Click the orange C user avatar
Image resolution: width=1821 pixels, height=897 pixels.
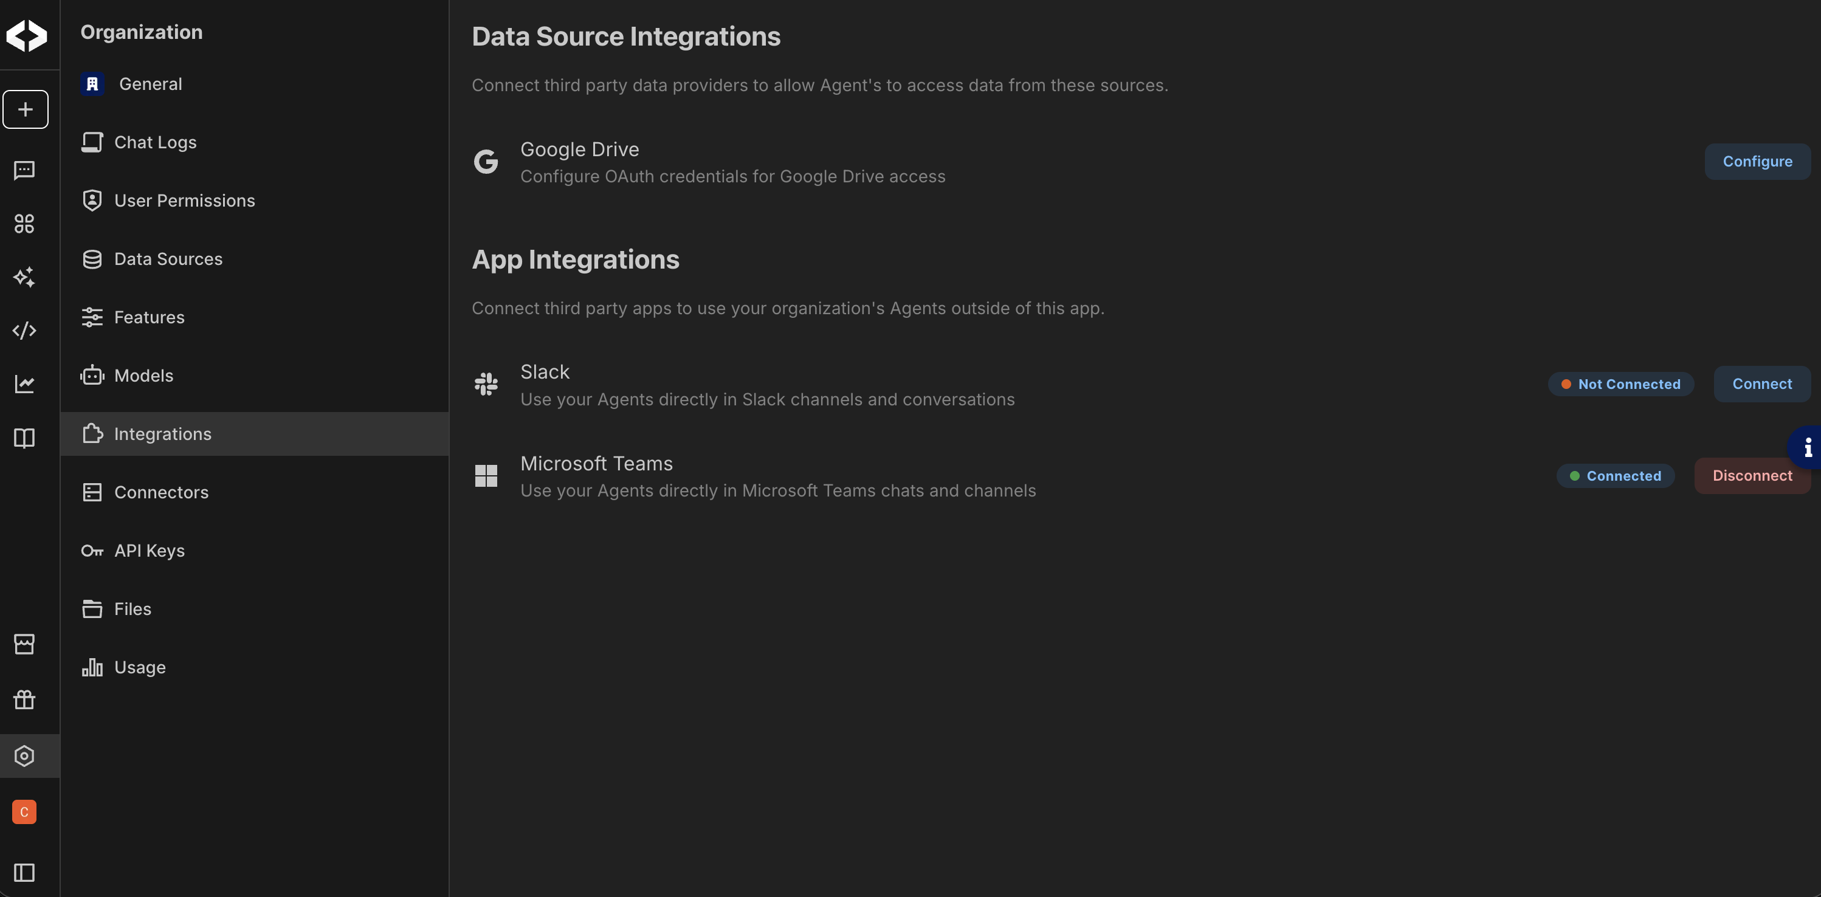pyautogui.click(x=25, y=811)
